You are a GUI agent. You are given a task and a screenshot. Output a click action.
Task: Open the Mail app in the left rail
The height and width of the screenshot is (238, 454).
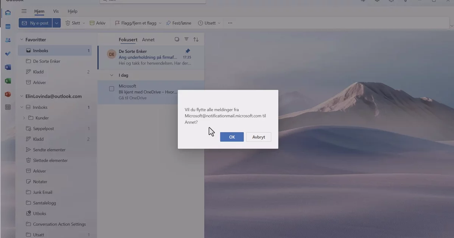(8, 13)
